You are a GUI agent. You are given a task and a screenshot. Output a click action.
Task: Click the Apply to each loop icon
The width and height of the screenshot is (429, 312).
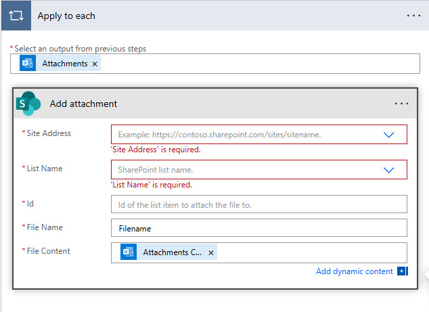(x=16, y=16)
